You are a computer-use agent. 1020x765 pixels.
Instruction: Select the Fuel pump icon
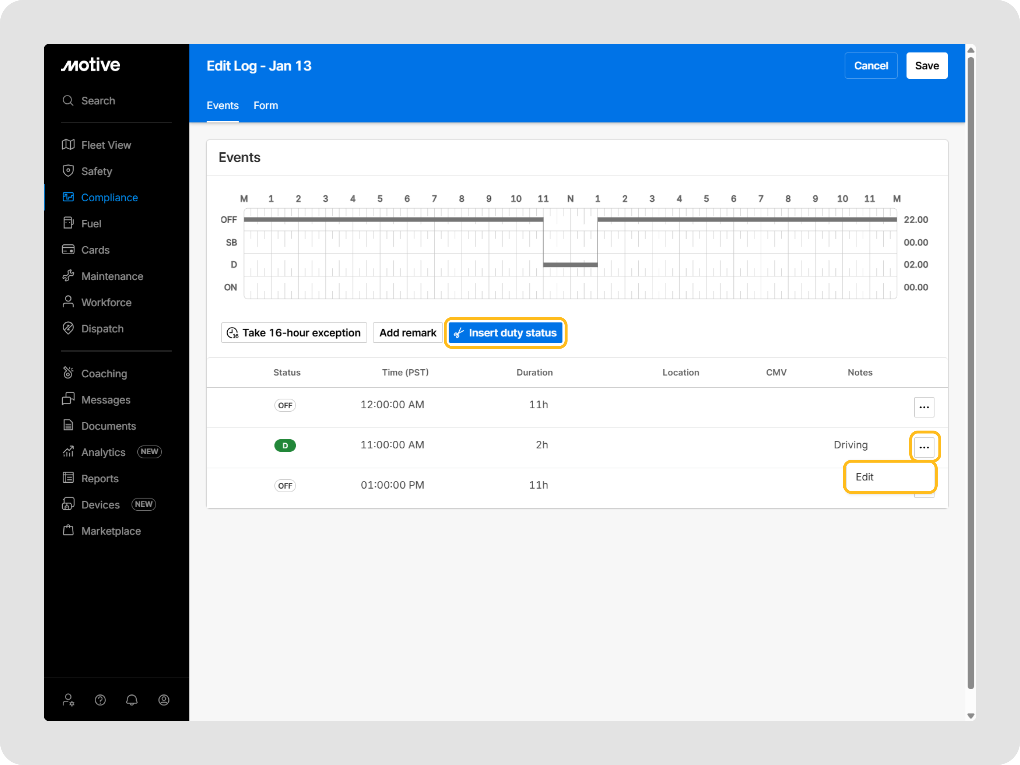click(68, 223)
